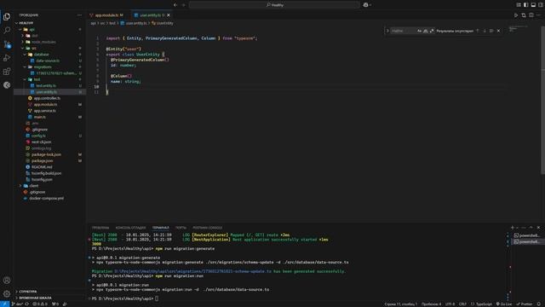
Task: Open the Source Control view
Action: coord(7,44)
